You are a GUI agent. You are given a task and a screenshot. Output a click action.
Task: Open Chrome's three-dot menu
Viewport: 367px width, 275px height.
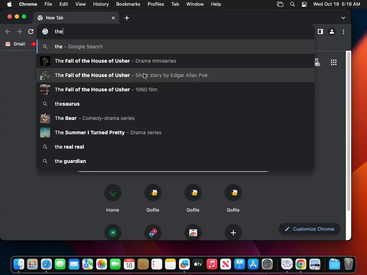tap(343, 32)
